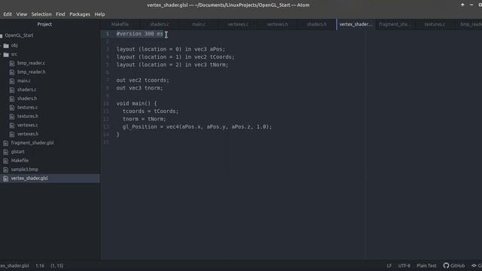This screenshot has height=271, width=482.
Task: Switch to the shaders.h tab
Action: tap(316, 24)
